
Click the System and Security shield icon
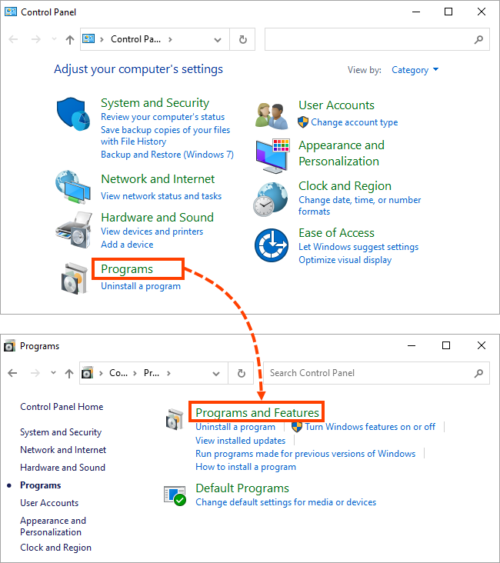[x=74, y=115]
